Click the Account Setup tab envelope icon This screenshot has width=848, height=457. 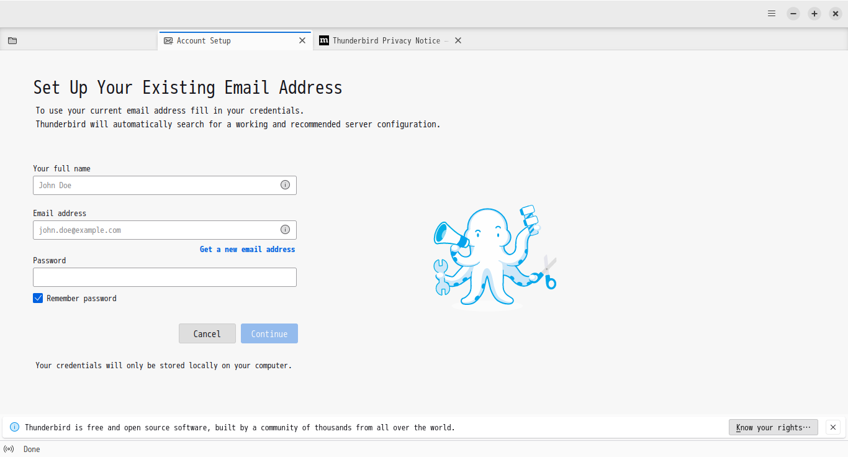[168, 40]
